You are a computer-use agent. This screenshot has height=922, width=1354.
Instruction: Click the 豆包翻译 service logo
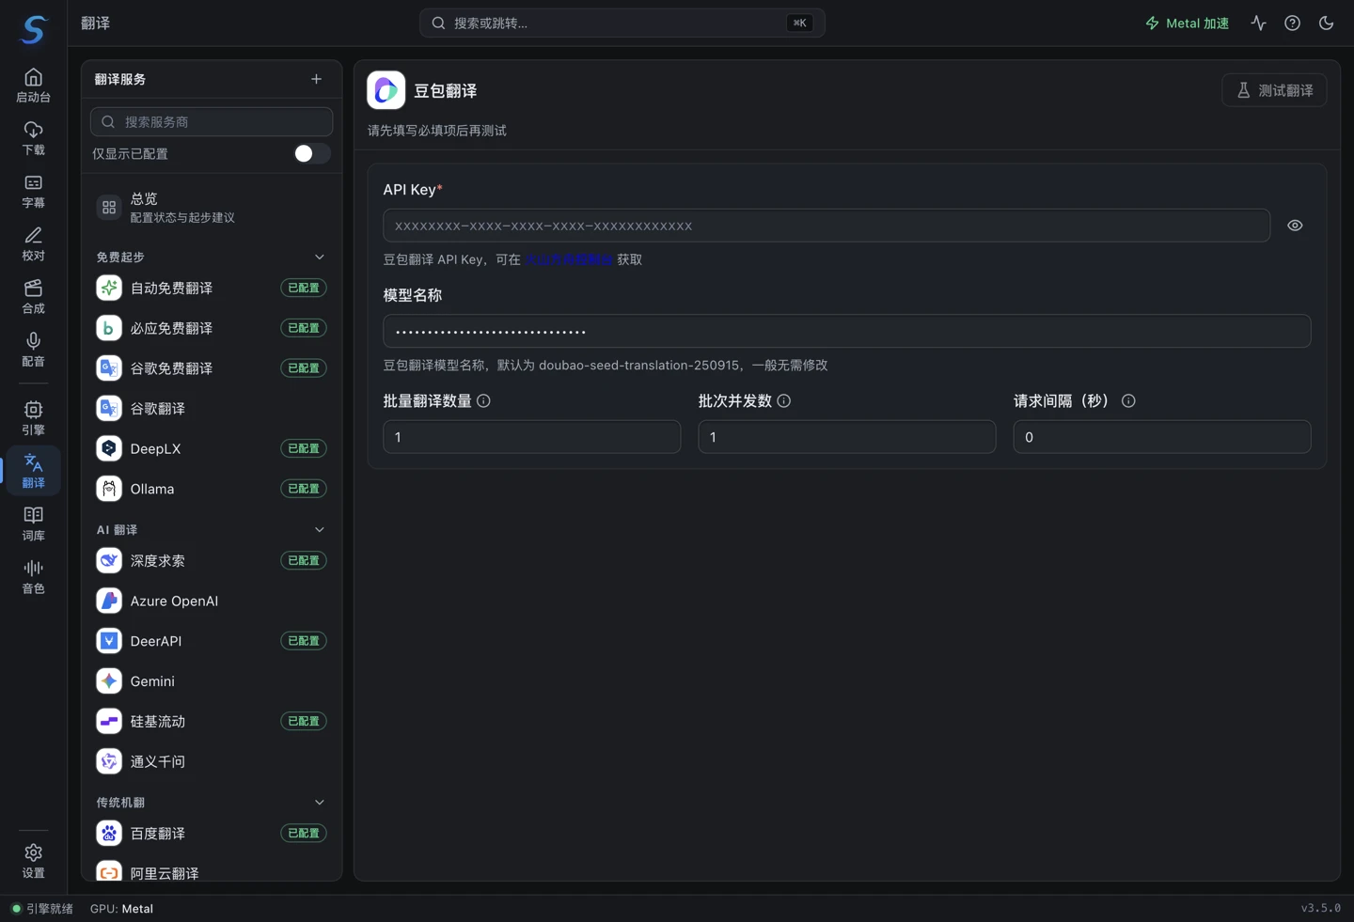click(386, 90)
